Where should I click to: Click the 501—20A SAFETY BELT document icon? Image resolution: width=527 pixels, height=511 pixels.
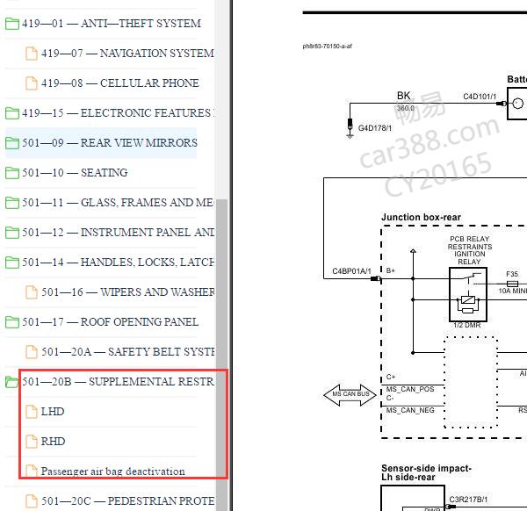(32, 352)
